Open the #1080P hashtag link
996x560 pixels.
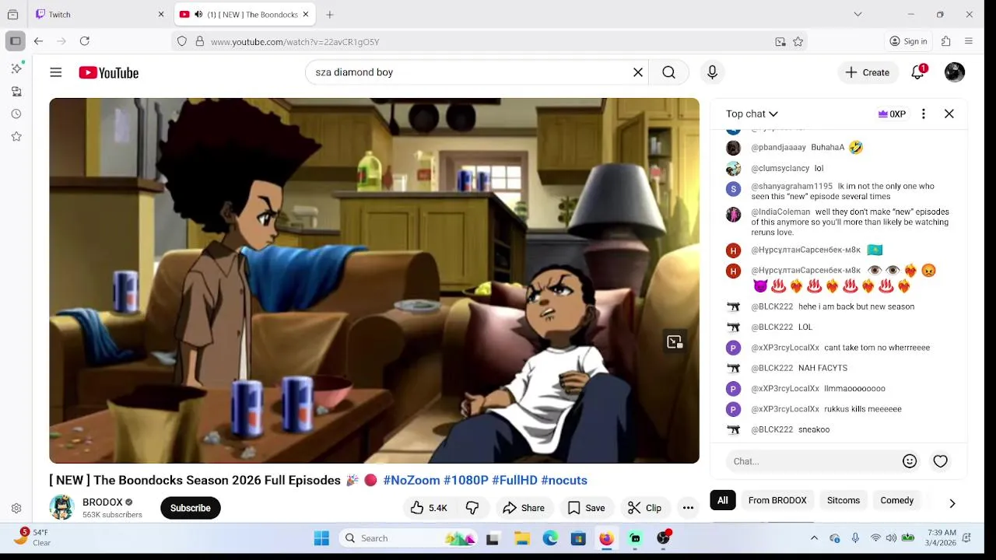click(466, 481)
